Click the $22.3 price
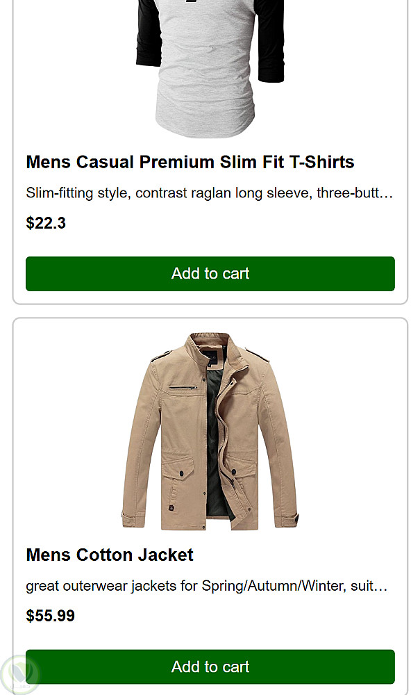 [x=46, y=223]
